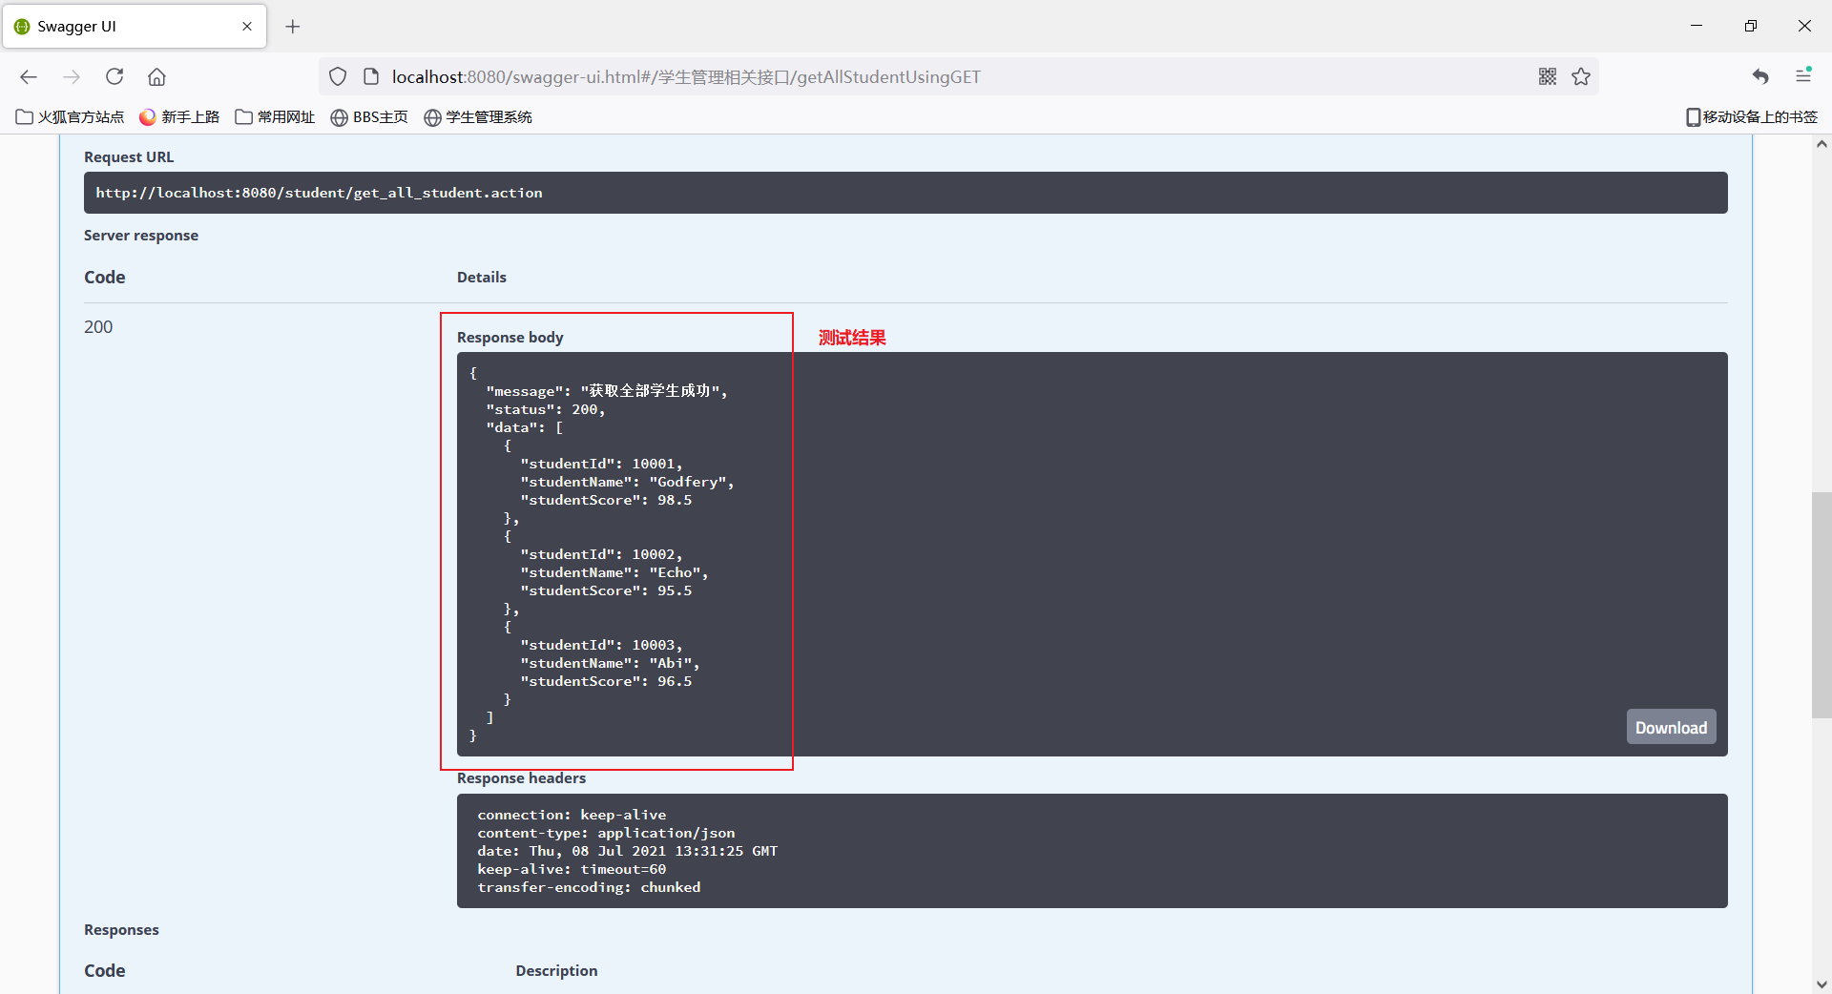Bookmark this page with the star
Screen dimensions: 1832x994
pyautogui.click(x=1581, y=76)
